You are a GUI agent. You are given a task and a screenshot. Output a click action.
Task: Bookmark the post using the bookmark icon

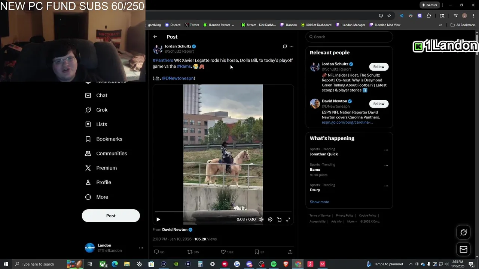pyautogui.click(x=257, y=252)
